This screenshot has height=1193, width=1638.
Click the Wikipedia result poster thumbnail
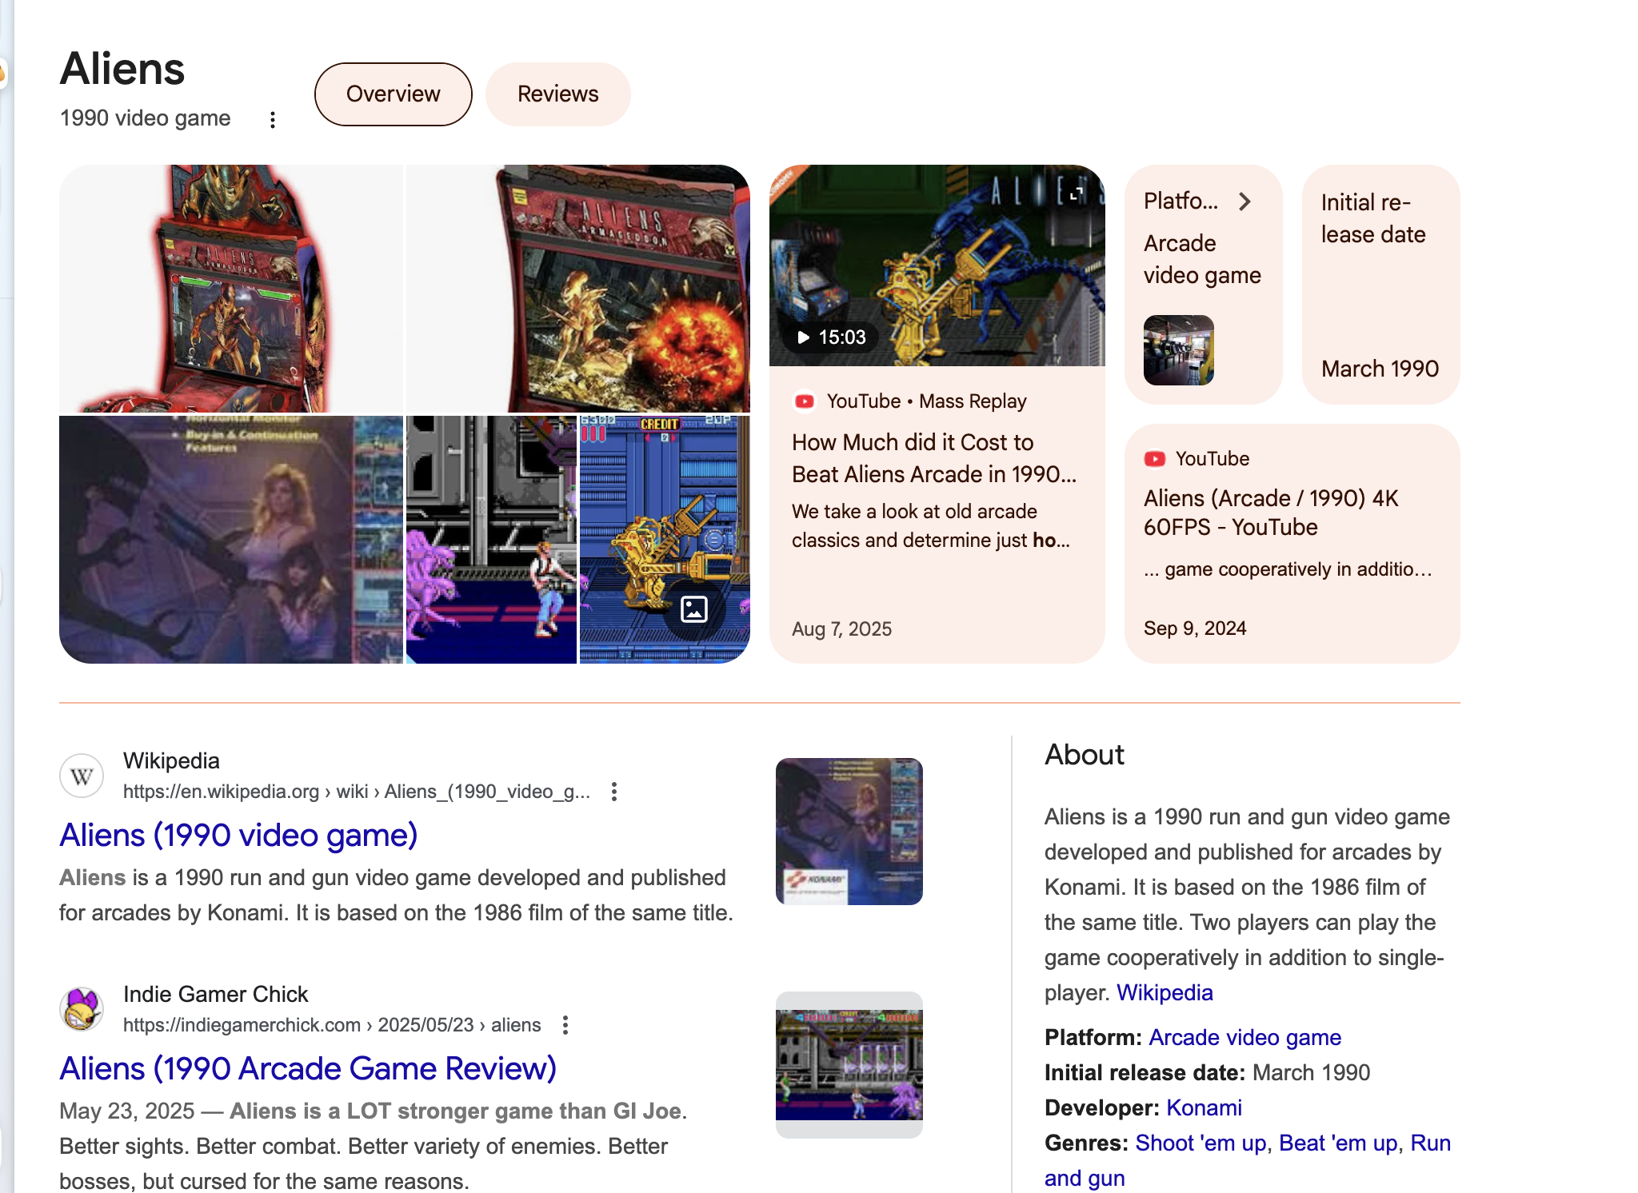click(x=849, y=832)
